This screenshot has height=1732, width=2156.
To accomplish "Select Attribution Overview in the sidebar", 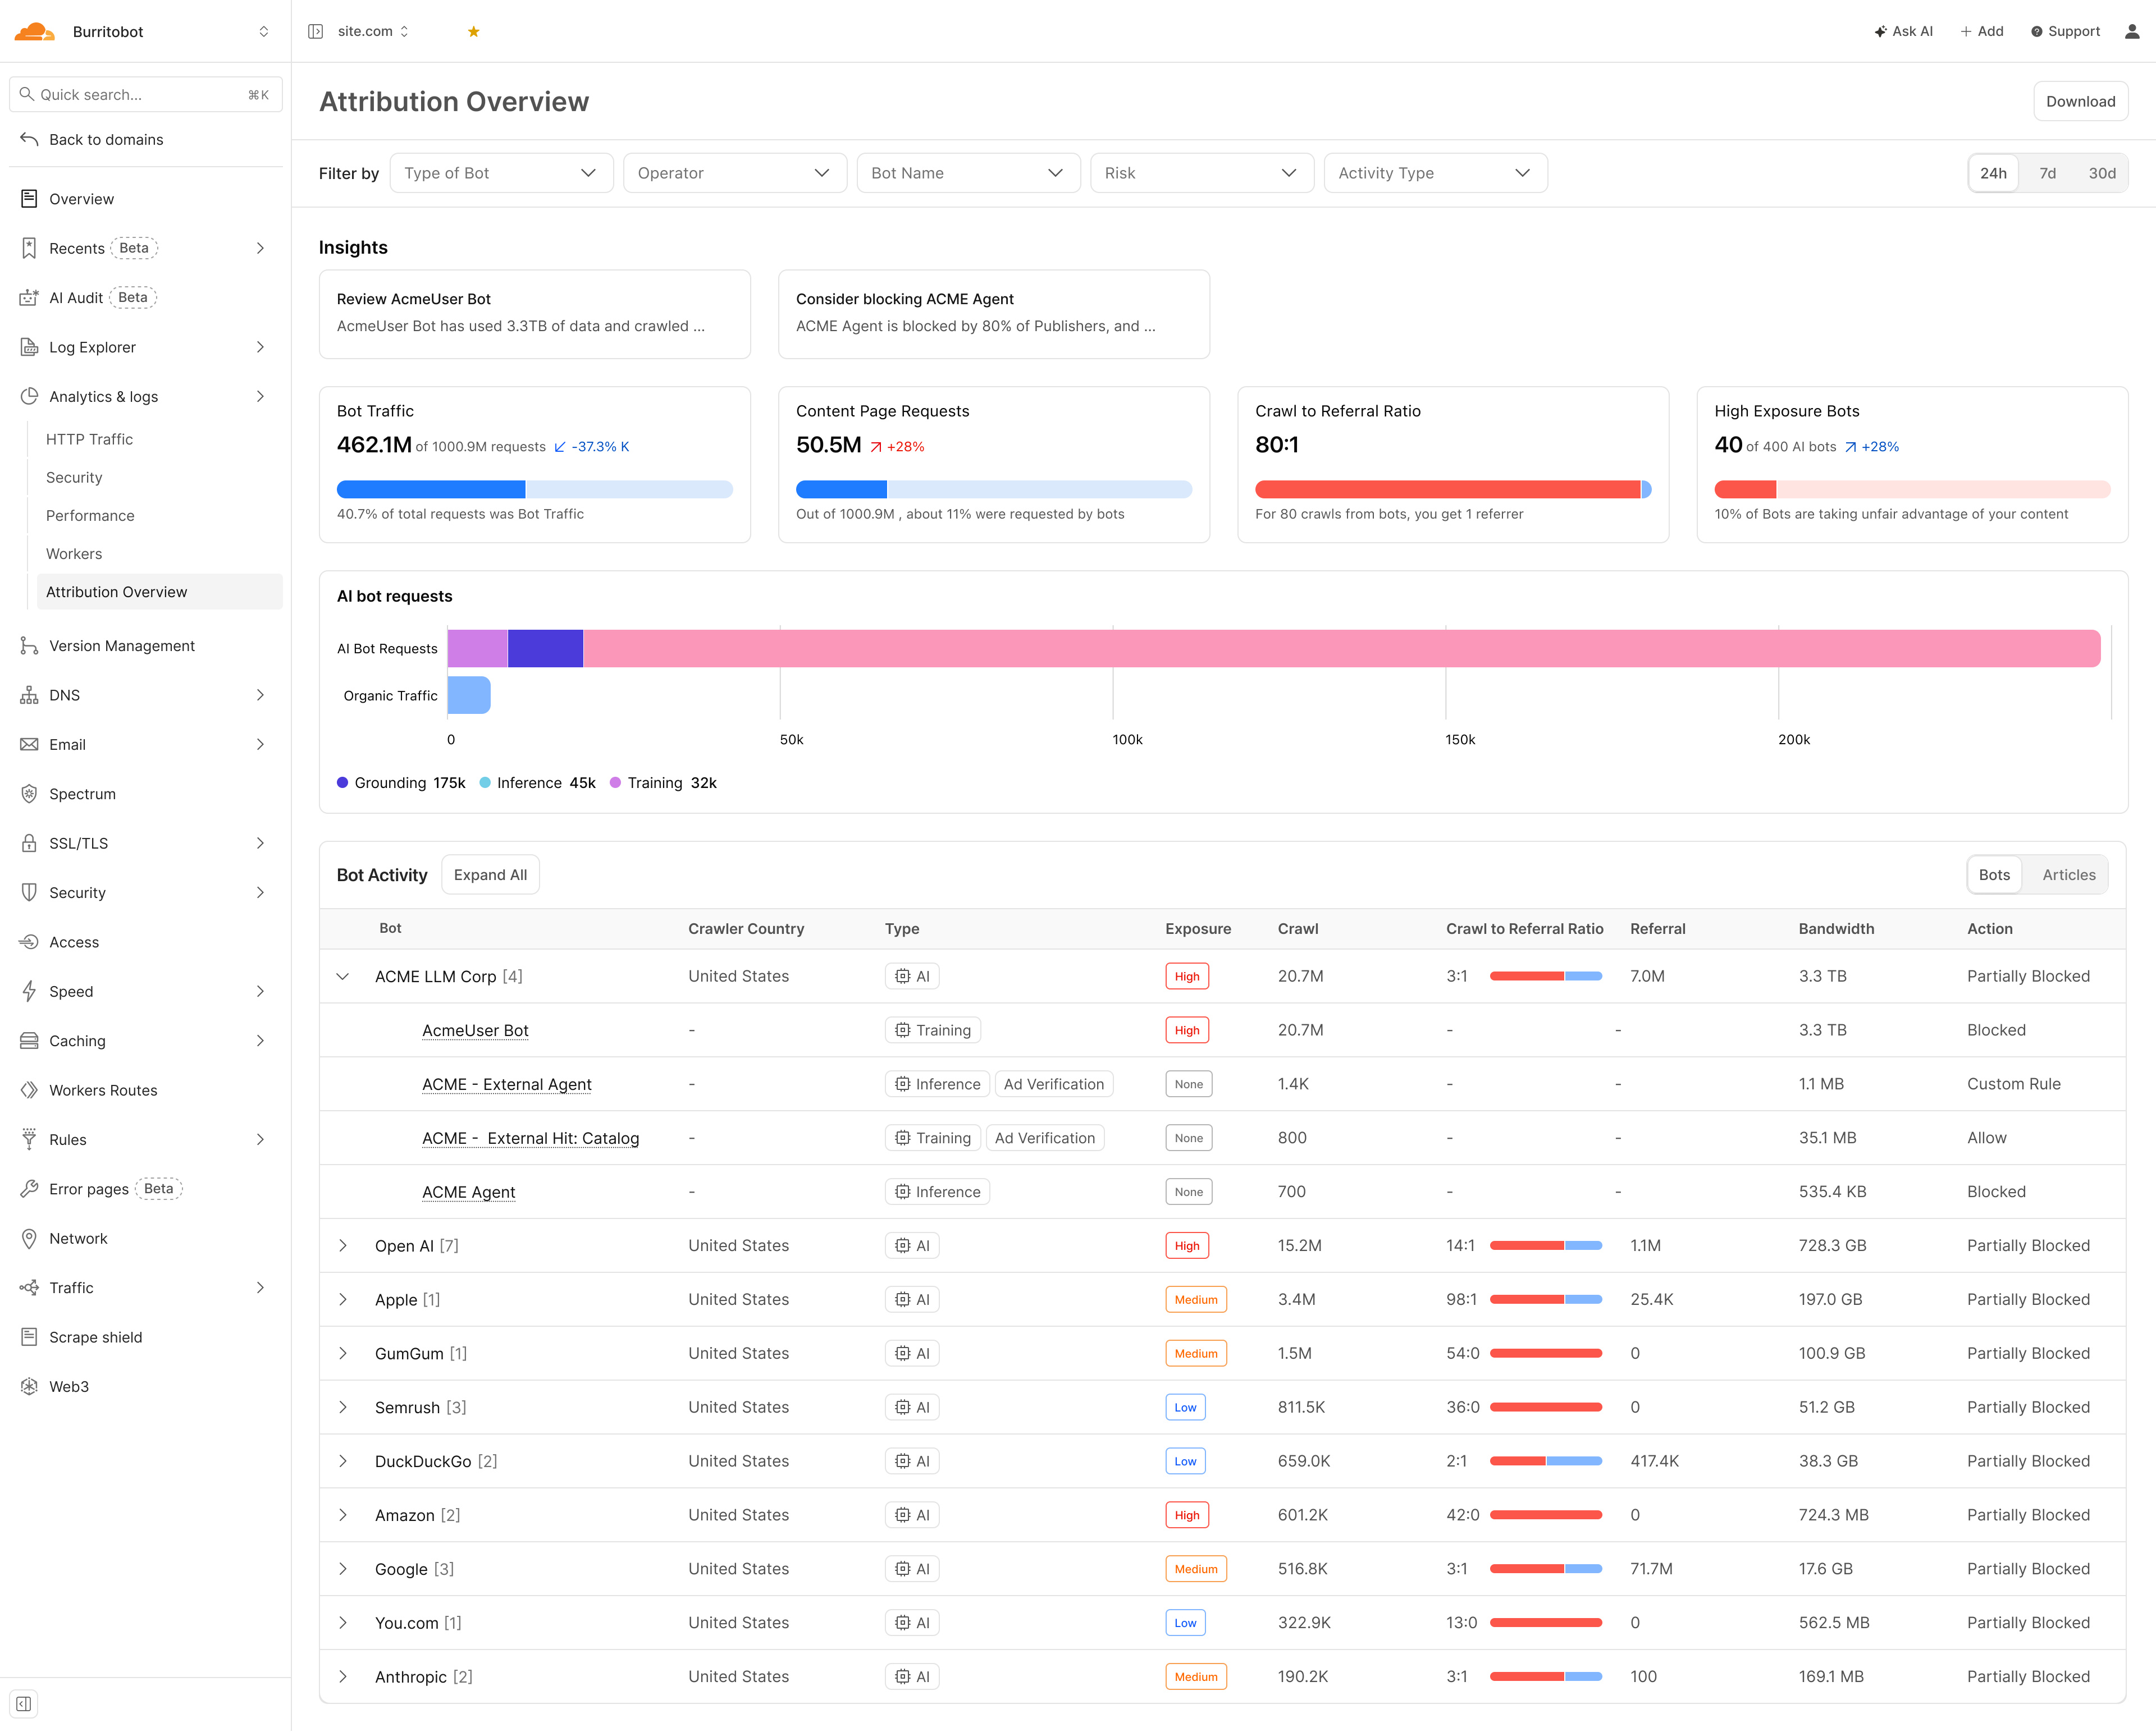I will (117, 592).
